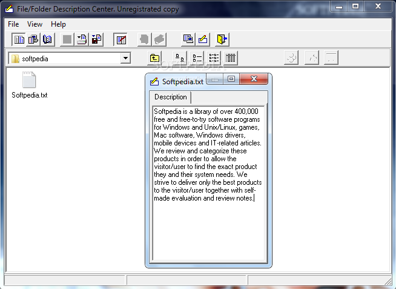Click the documents-with-printer toolbar icon
Screen dimensions: 396x289
tap(33, 39)
